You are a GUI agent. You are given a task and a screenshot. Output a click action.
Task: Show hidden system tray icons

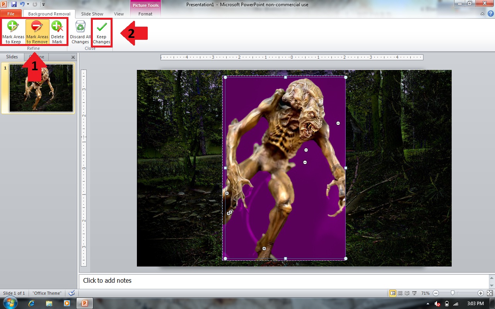pyautogui.click(x=428, y=304)
